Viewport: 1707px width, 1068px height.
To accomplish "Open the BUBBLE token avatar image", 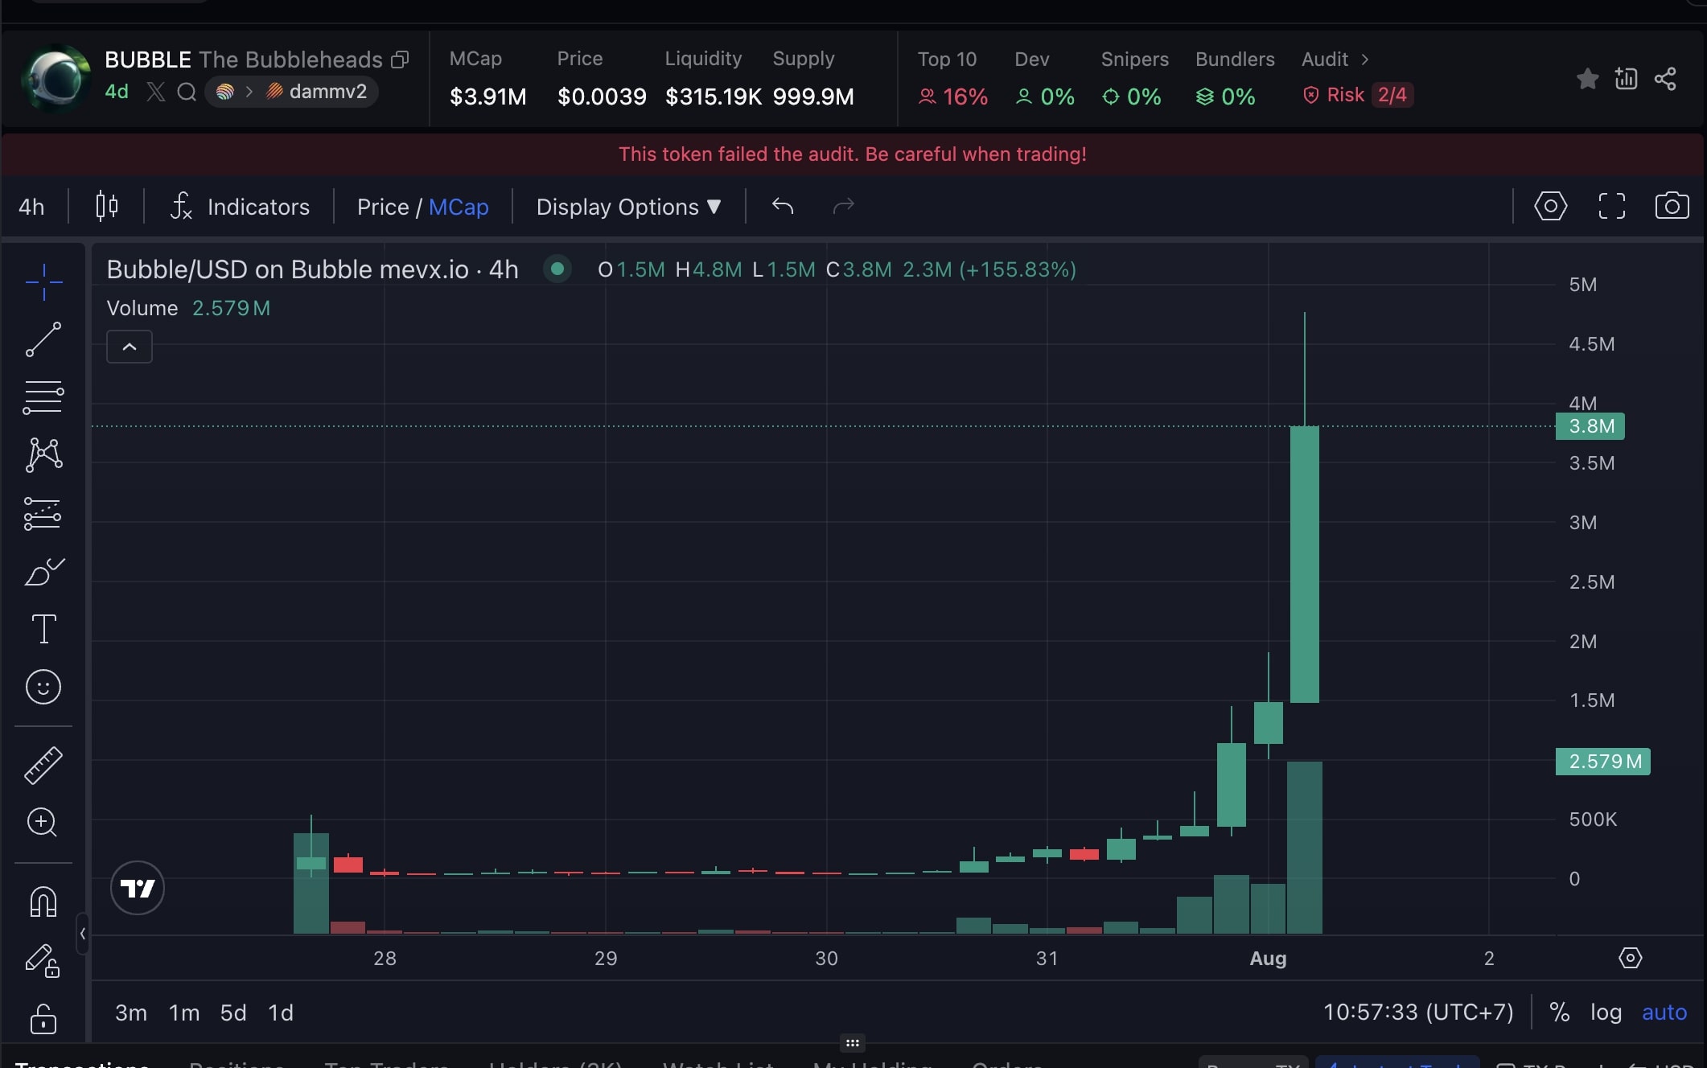I will (56, 78).
